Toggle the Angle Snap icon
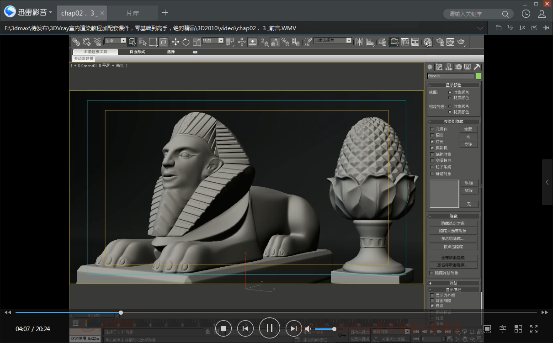This screenshot has height=343, width=553. pyautogui.click(x=275, y=42)
